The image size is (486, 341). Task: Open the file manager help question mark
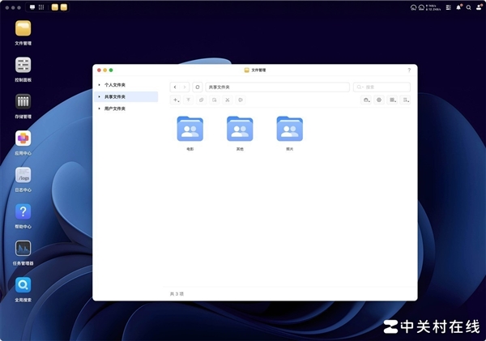409,70
